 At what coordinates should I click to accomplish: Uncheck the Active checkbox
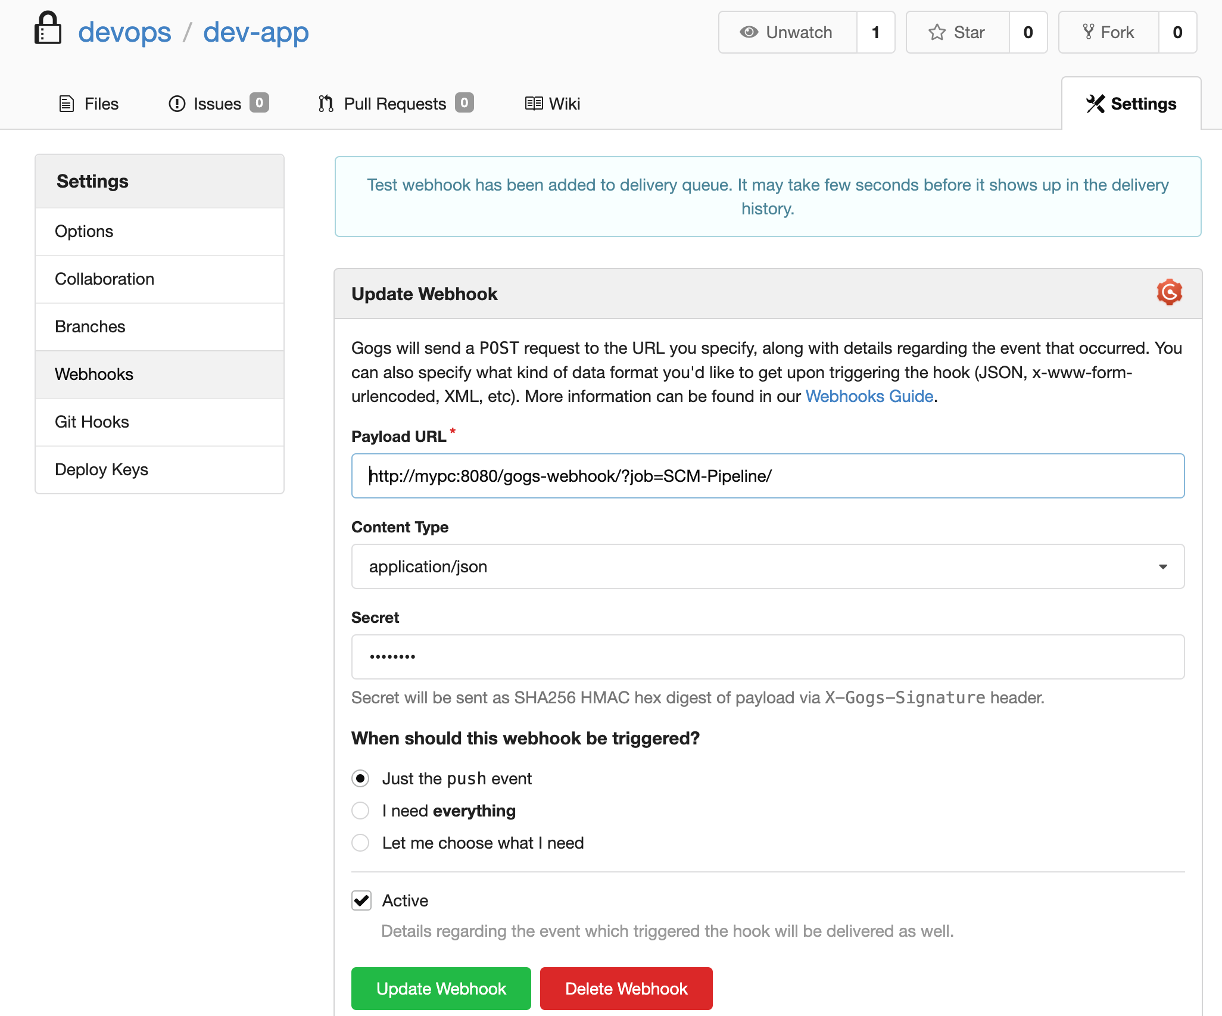pos(361,900)
